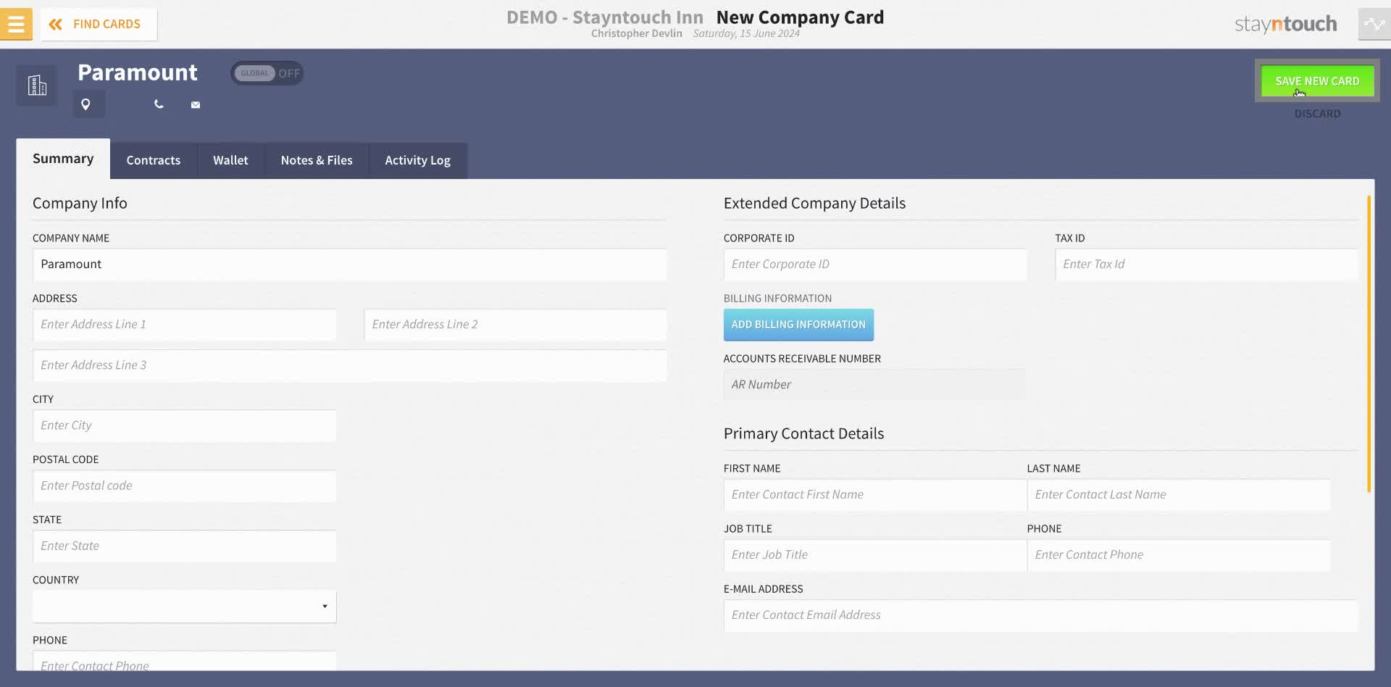Toggle the Global switch on
Viewport: 1391px width, 687px height.
[x=267, y=73]
